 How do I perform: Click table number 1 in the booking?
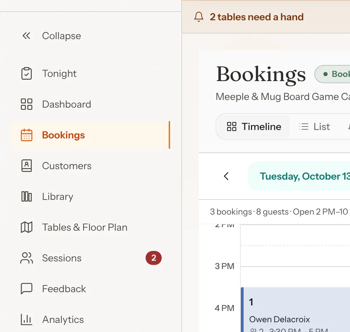click(251, 302)
